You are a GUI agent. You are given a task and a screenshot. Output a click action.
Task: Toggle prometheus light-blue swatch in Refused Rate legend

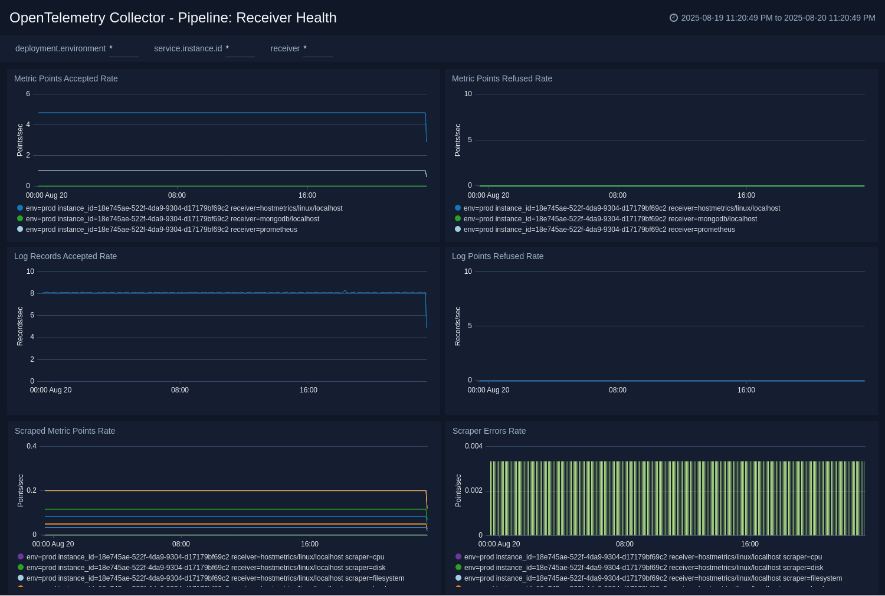click(458, 229)
